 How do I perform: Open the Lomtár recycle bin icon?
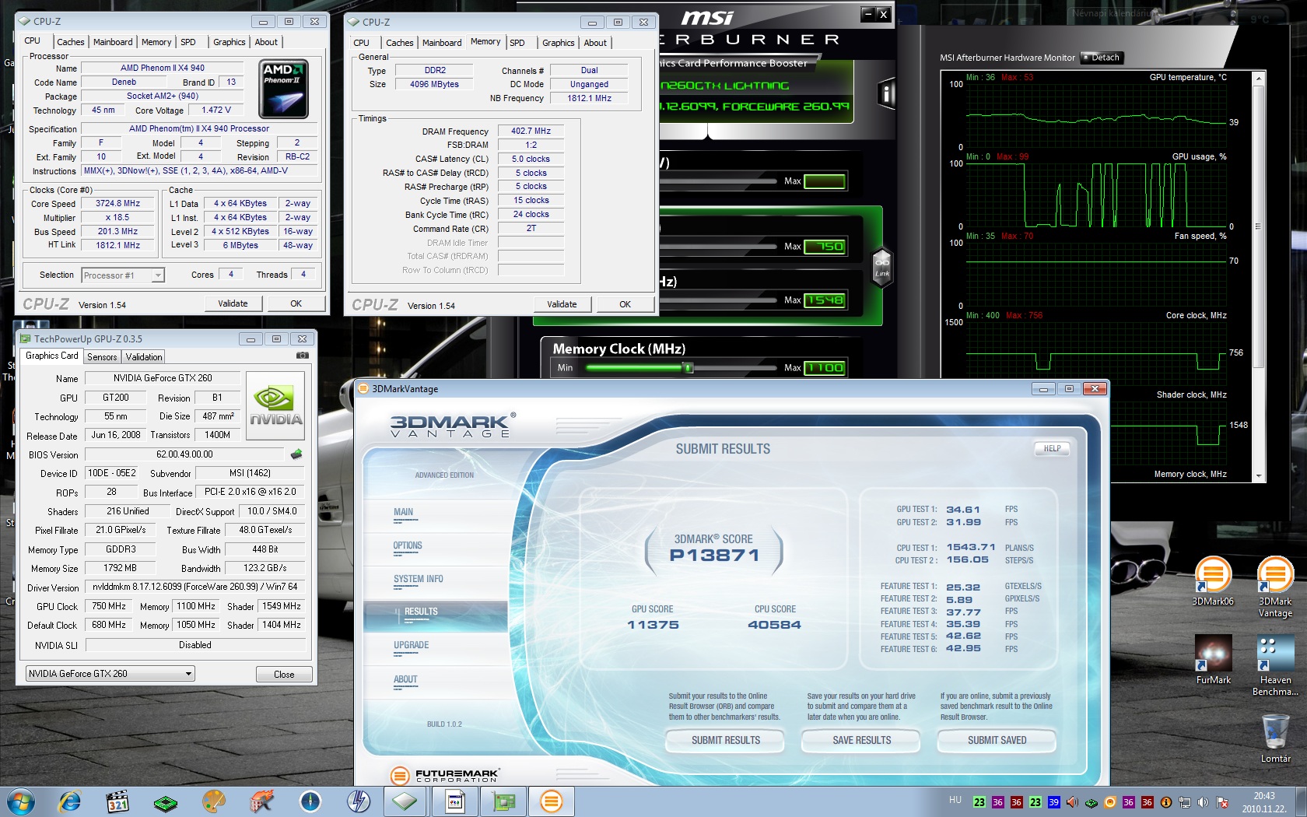point(1275,738)
